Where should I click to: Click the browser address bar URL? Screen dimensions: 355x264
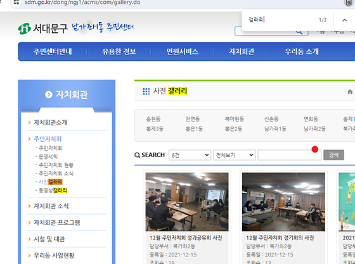pos(82,3)
